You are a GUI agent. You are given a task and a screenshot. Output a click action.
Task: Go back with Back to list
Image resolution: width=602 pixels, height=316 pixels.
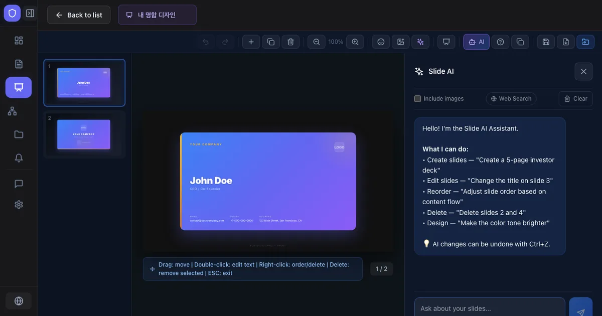point(79,15)
